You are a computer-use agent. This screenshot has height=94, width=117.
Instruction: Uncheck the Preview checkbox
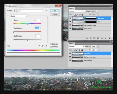(x=51, y=47)
